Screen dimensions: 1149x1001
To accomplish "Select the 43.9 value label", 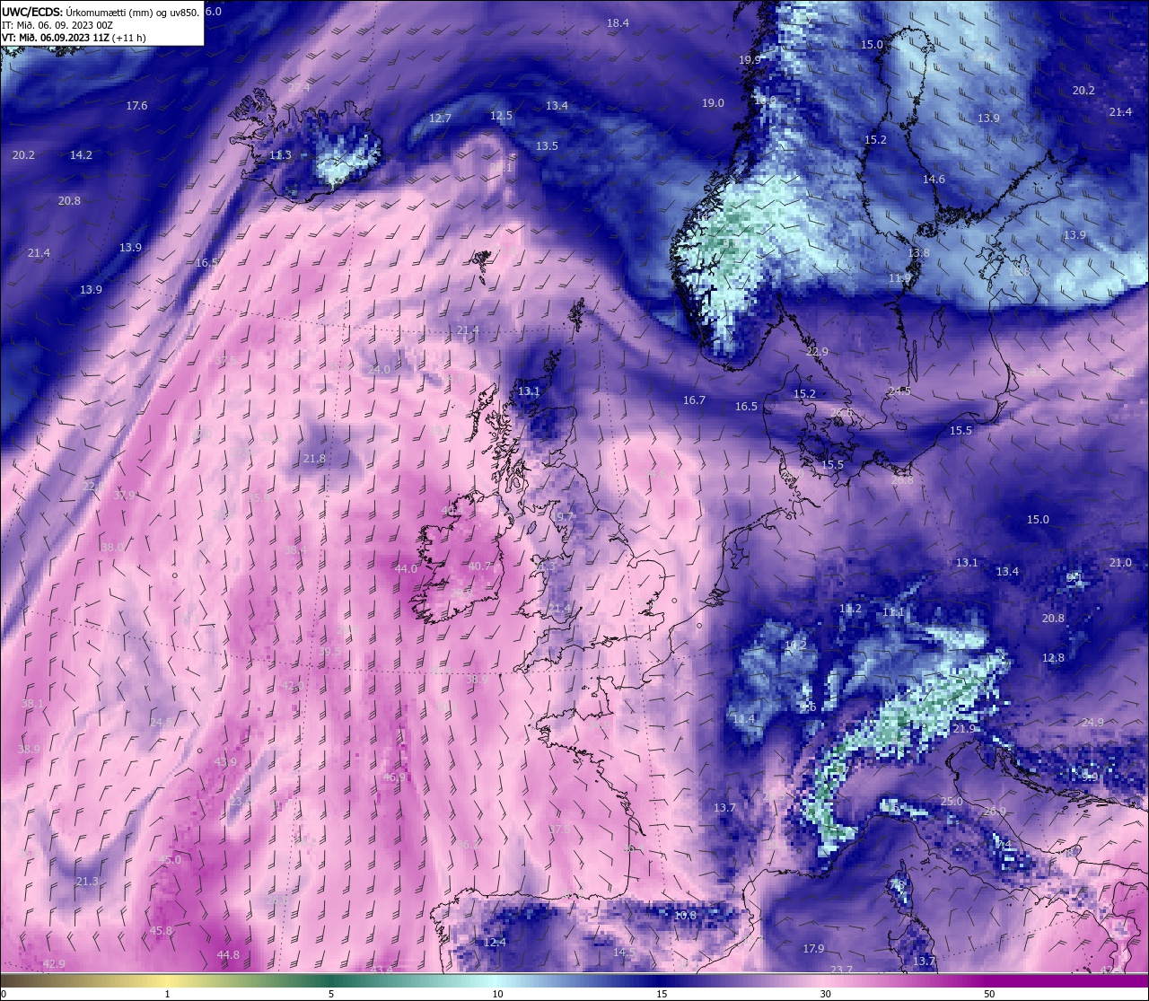I will pos(225,762).
